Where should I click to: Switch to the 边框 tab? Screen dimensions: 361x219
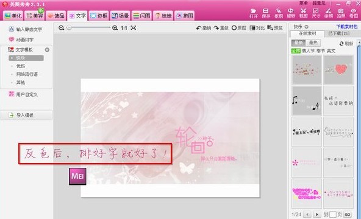click(99, 16)
